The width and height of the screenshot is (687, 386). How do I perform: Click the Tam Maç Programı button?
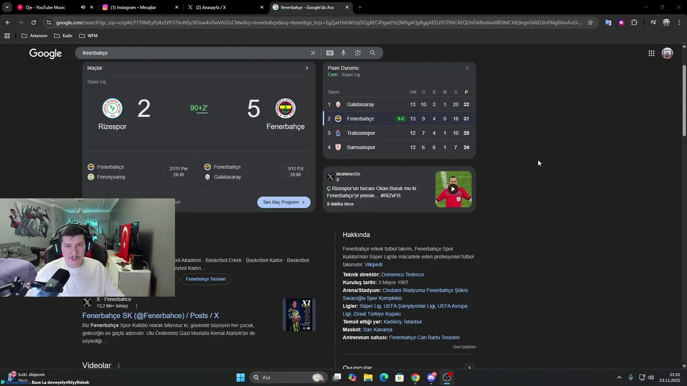(x=283, y=202)
